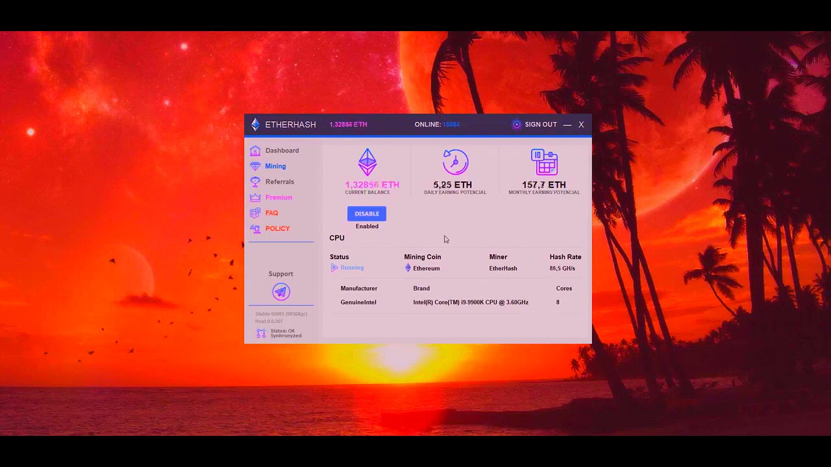
Task: Click the Running status play icon
Action: [334, 268]
